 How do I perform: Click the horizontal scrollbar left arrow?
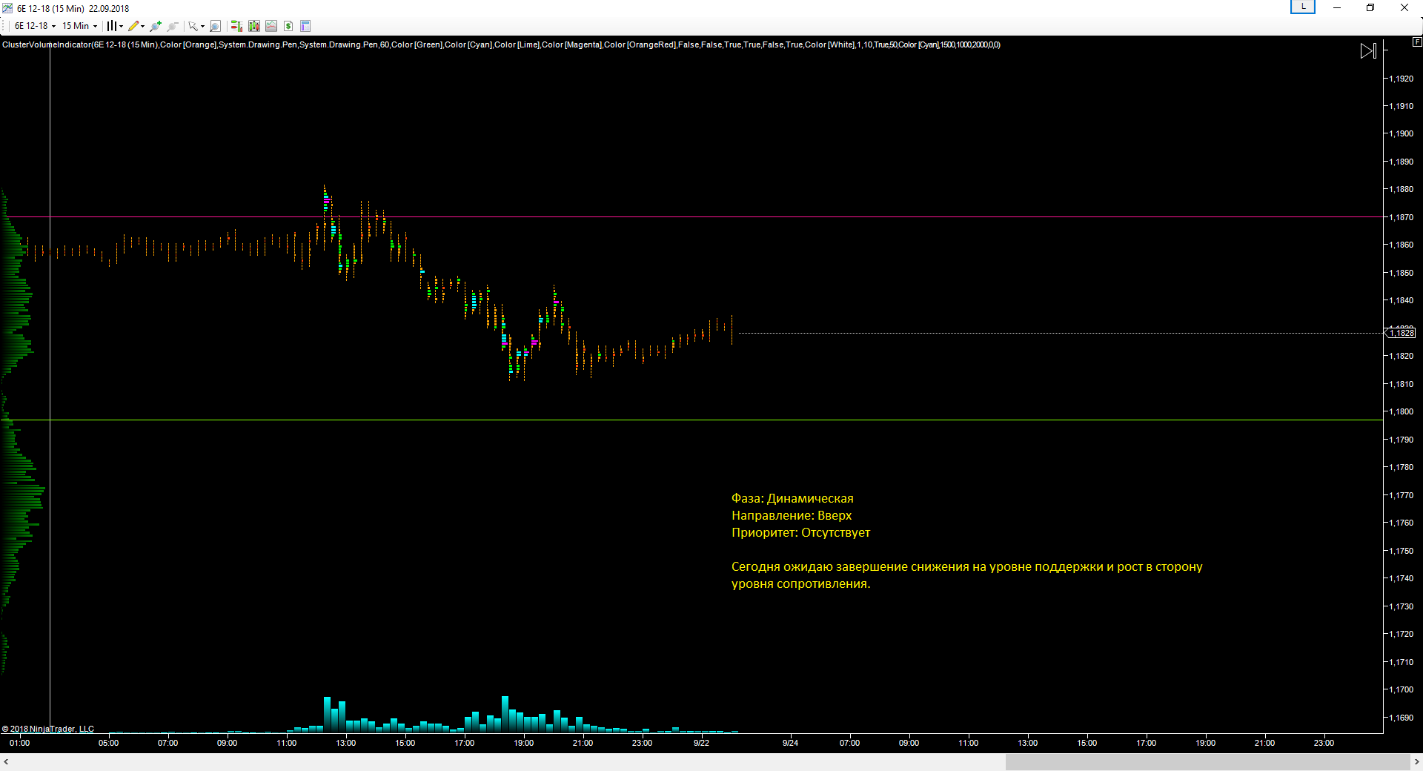pos(6,762)
